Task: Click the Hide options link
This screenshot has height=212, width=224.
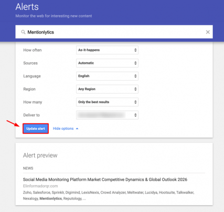Action: click(63, 129)
